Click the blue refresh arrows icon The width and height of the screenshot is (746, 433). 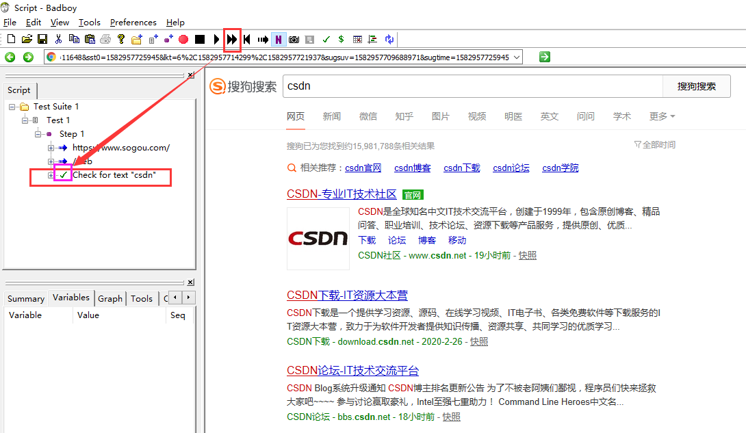[389, 40]
